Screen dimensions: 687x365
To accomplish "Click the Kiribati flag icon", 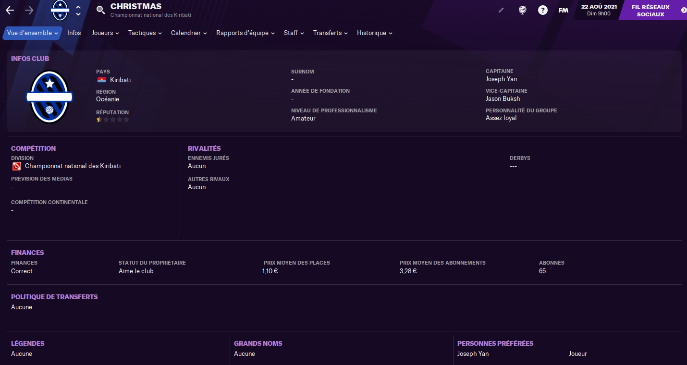I will [x=102, y=80].
